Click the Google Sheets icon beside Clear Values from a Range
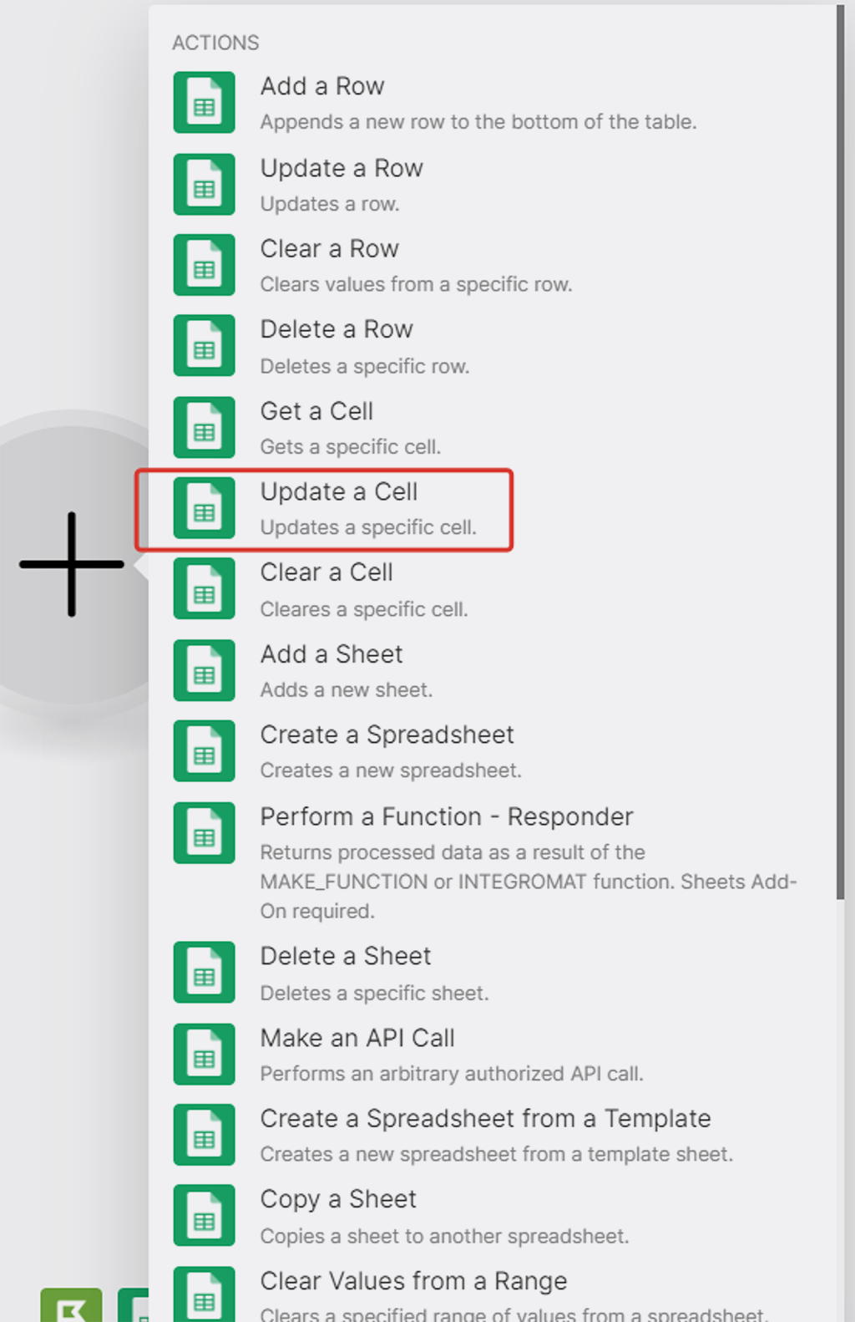Image resolution: width=855 pixels, height=1322 pixels. pyautogui.click(x=204, y=1294)
